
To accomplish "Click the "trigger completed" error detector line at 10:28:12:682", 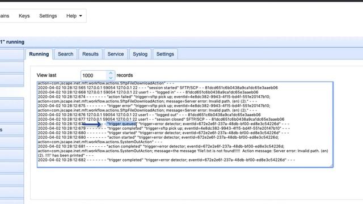I will click(x=166, y=160).
